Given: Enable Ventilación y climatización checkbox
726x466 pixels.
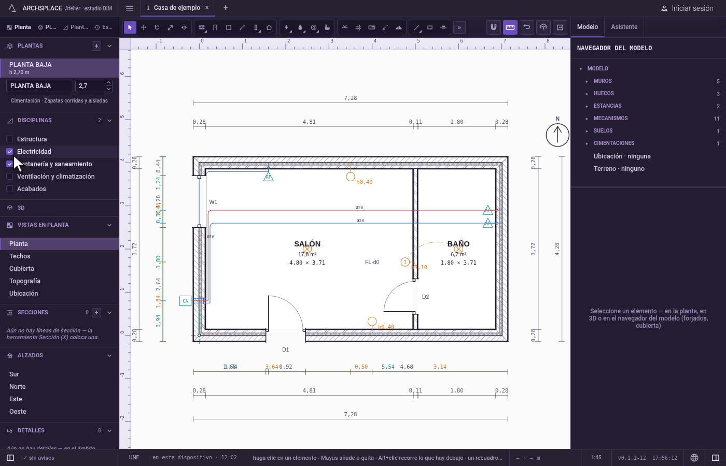Looking at the screenshot, I should tap(9, 177).
